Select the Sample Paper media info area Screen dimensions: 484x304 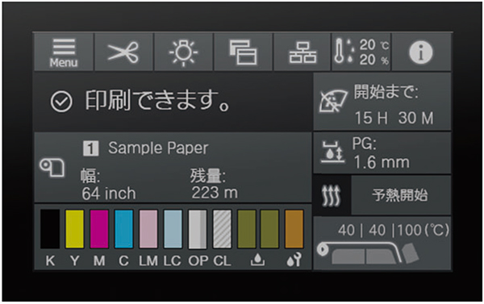173,168
